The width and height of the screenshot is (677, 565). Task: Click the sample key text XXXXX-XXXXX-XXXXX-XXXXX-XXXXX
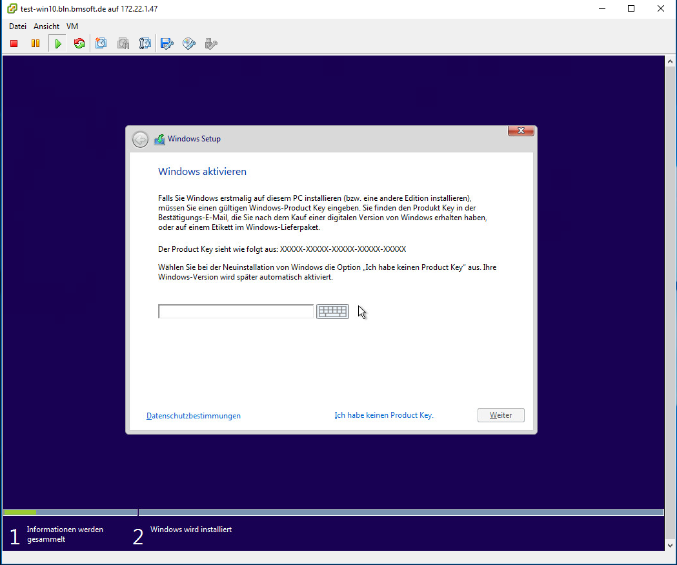[343, 249]
